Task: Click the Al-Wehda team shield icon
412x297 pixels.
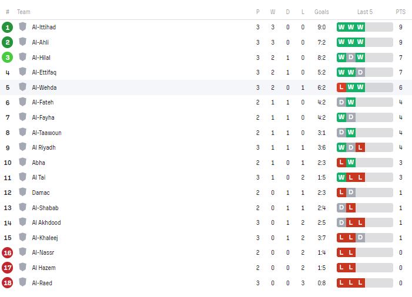Action: click(x=22, y=87)
